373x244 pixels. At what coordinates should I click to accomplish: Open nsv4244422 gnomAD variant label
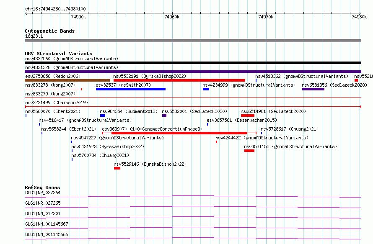click(262, 138)
